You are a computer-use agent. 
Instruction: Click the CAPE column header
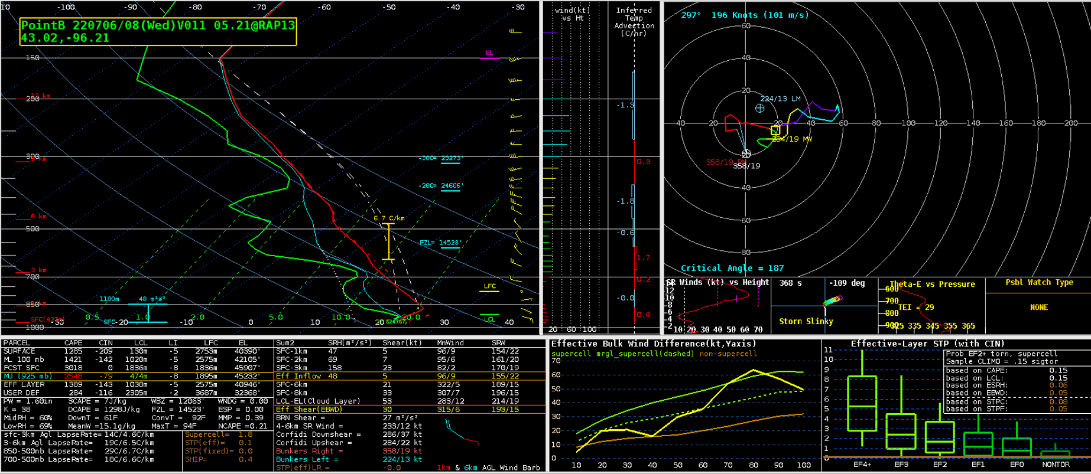73,342
